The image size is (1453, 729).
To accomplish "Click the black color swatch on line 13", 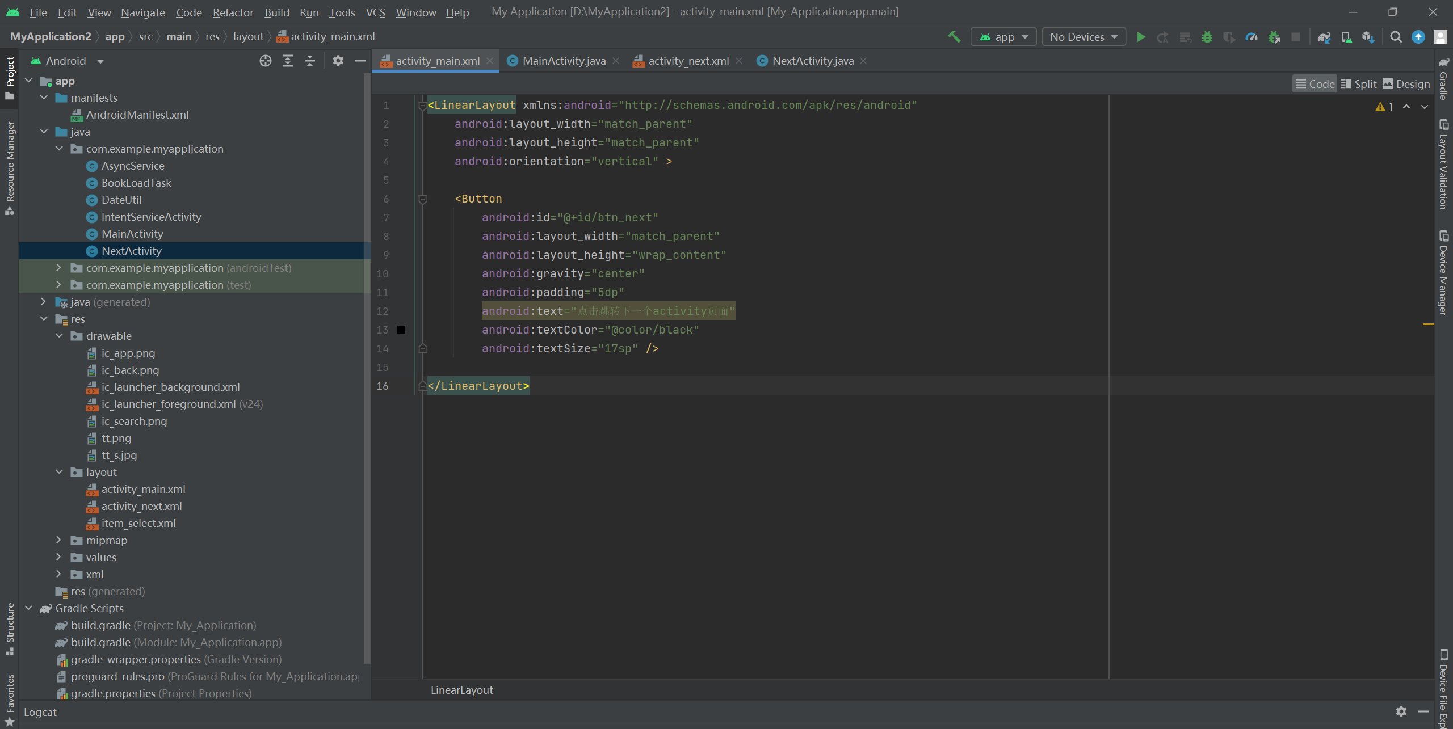I will click(401, 330).
